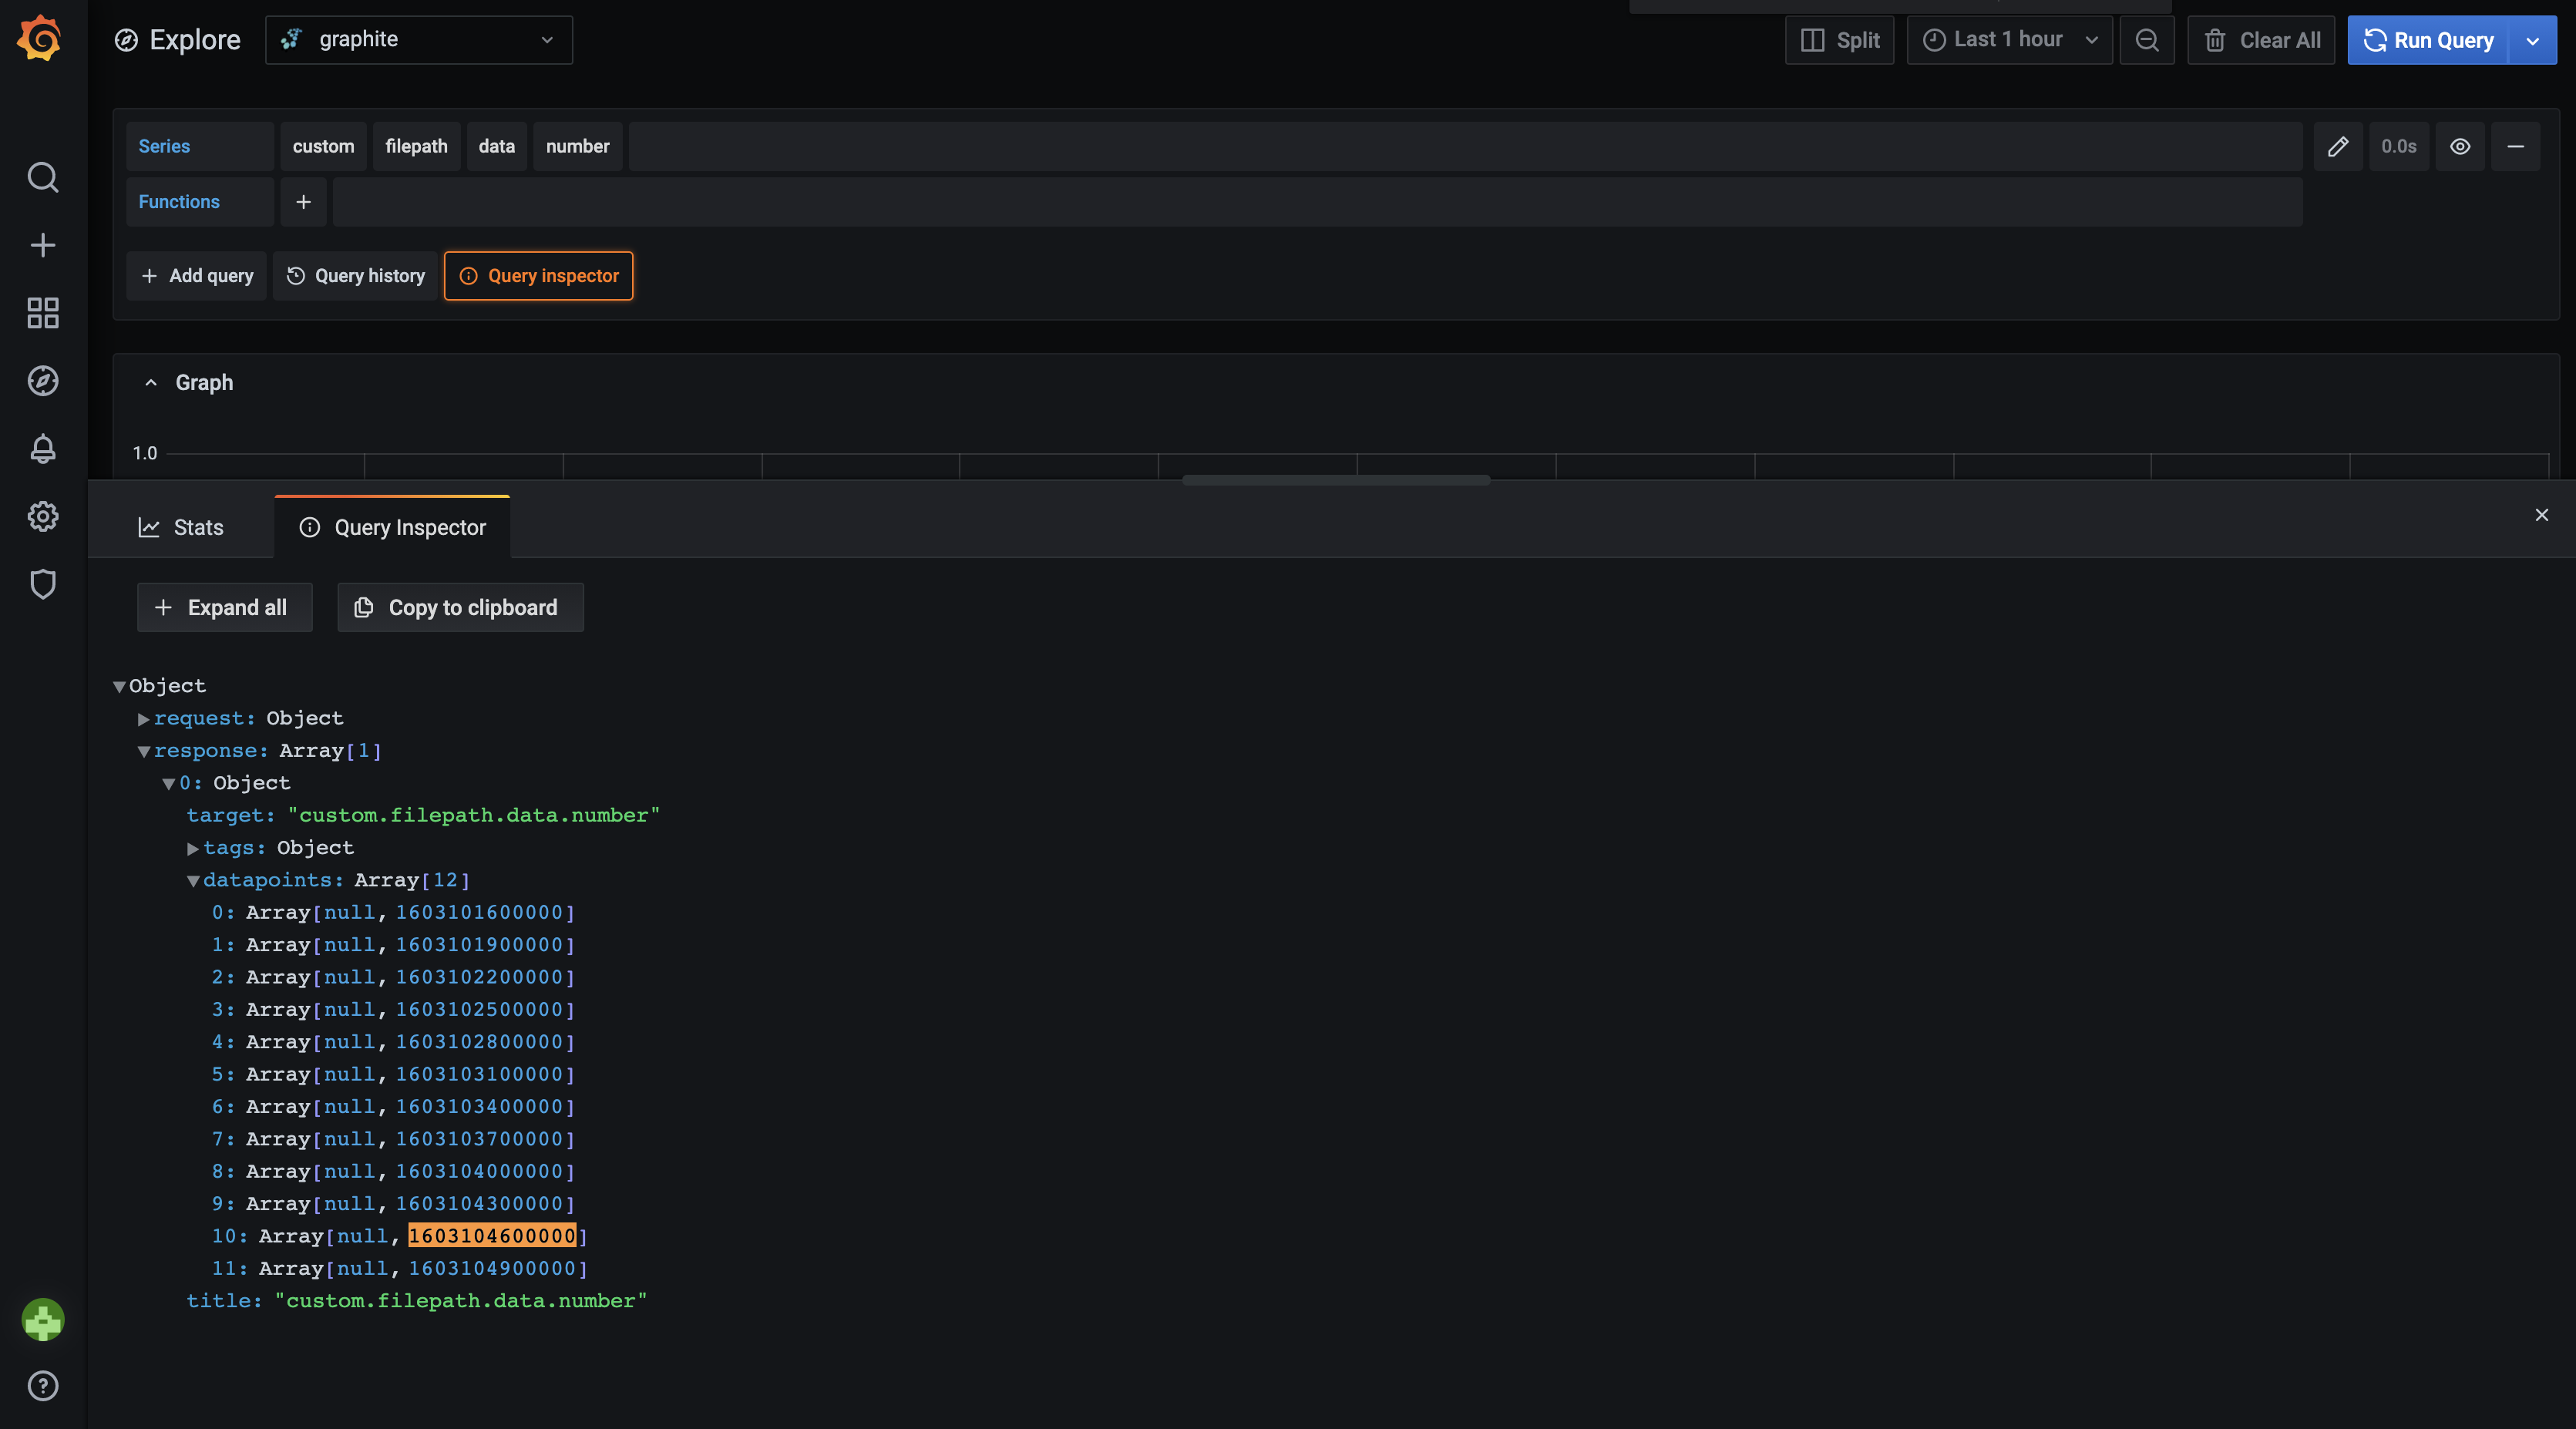
Task: Open the Configuration gear icon
Action: (43, 516)
